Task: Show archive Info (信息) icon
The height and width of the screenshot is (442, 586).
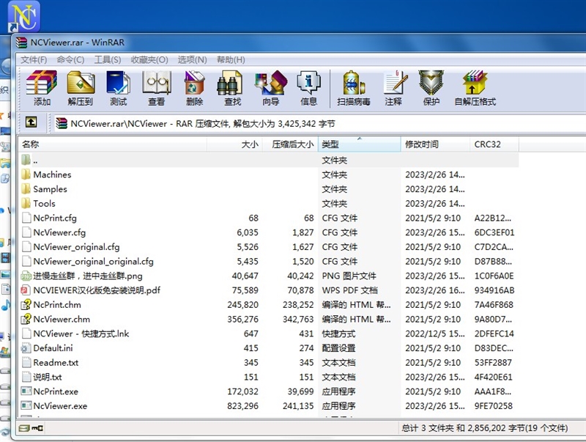Action: (308, 88)
